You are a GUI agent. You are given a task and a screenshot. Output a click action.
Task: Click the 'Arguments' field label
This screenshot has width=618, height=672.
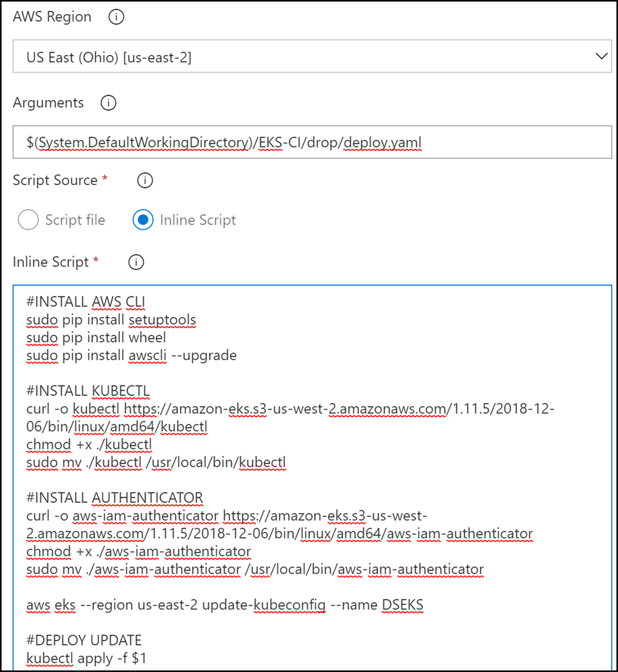tap(48, 103)
